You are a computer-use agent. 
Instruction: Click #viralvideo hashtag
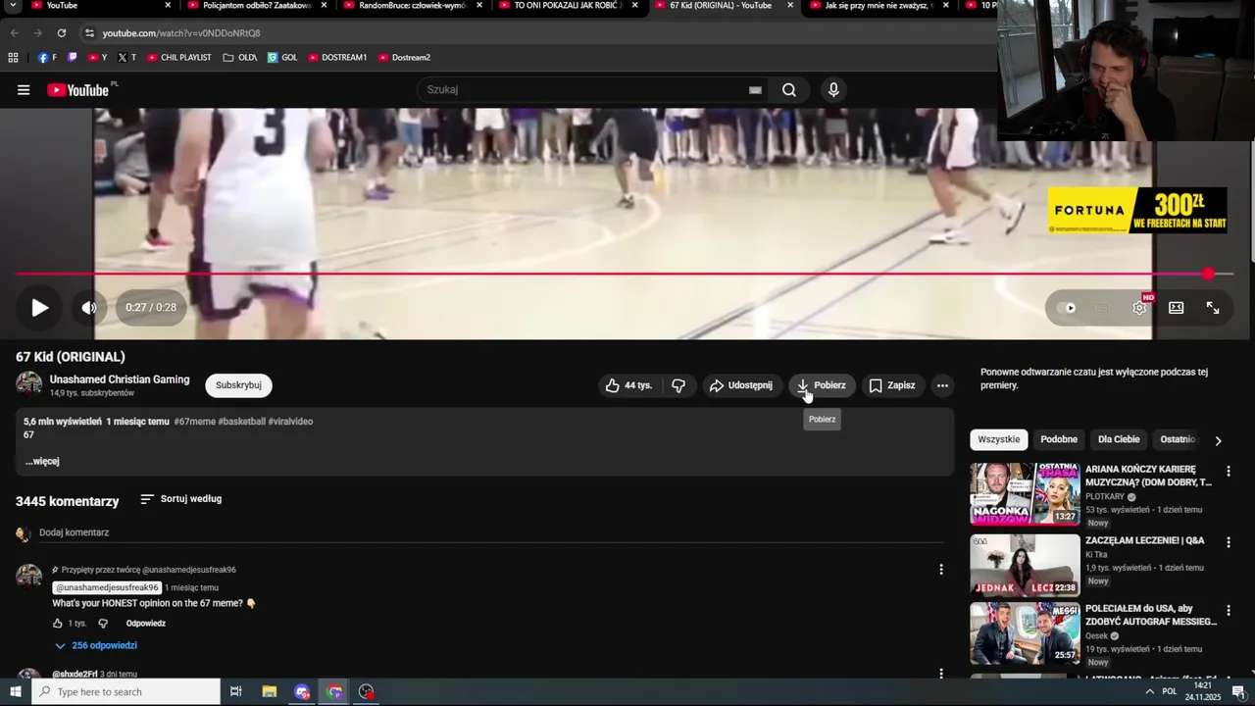290,422
